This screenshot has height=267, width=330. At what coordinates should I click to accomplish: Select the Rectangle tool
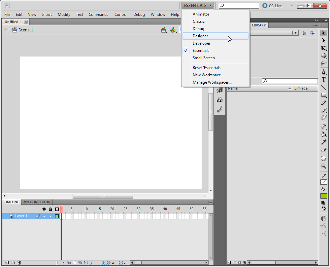pos(323,95)
